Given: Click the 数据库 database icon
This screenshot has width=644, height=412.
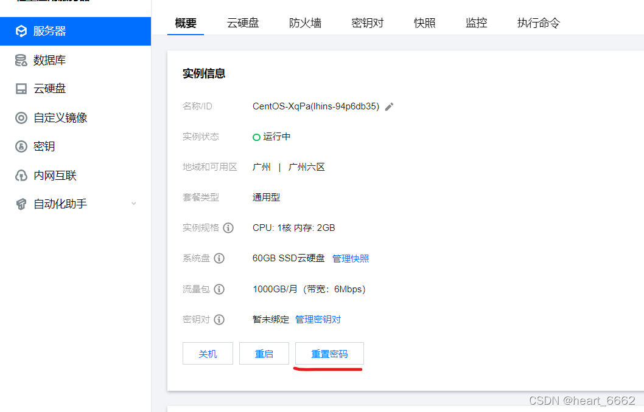Looking at the screenshot, I should pyautogui.click(x=21, y=60).
